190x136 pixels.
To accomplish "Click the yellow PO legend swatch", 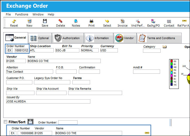I will coord(172,70).
